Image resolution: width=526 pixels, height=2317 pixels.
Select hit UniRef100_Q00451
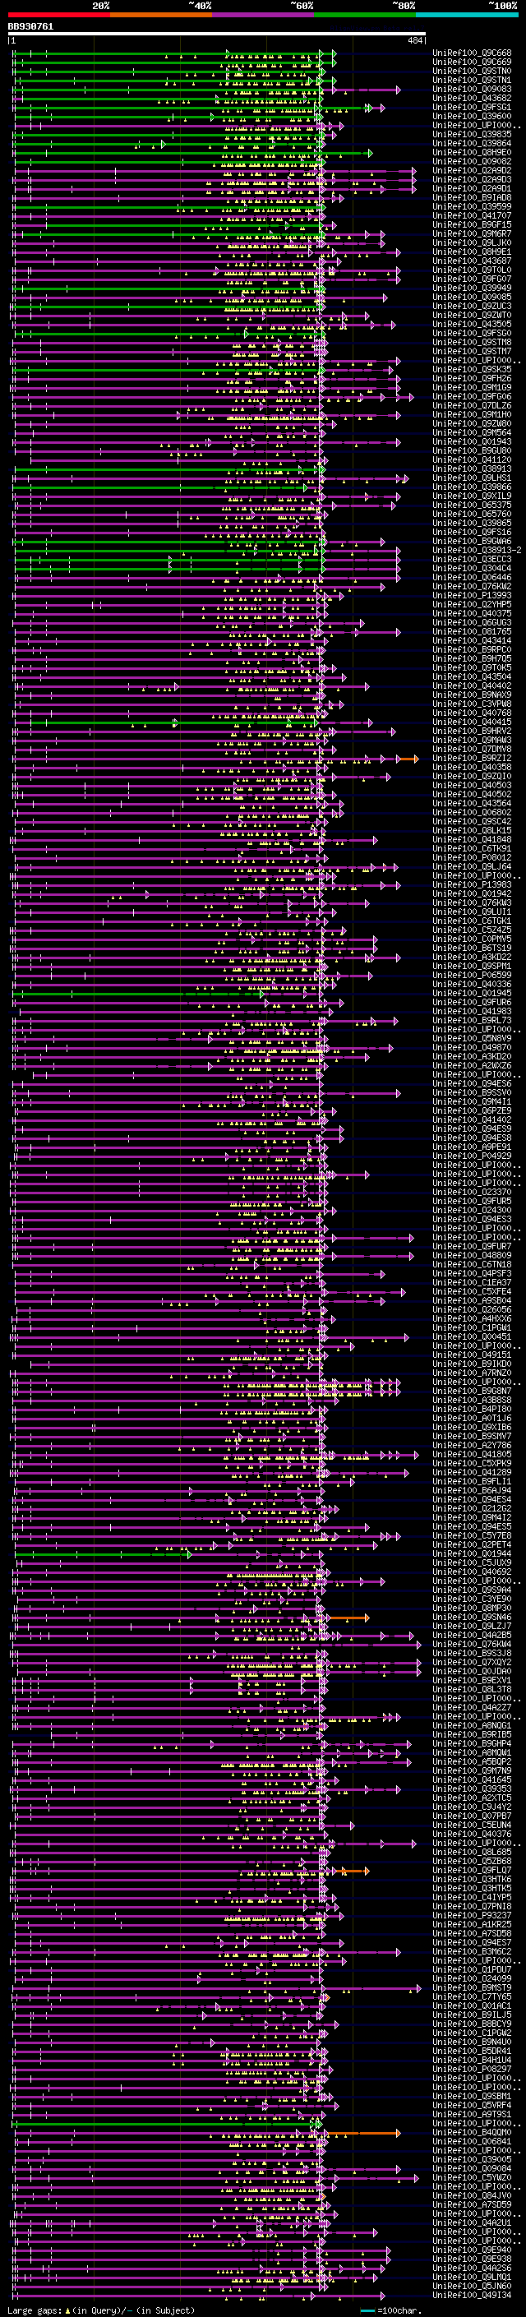[x=472, y=1337]
